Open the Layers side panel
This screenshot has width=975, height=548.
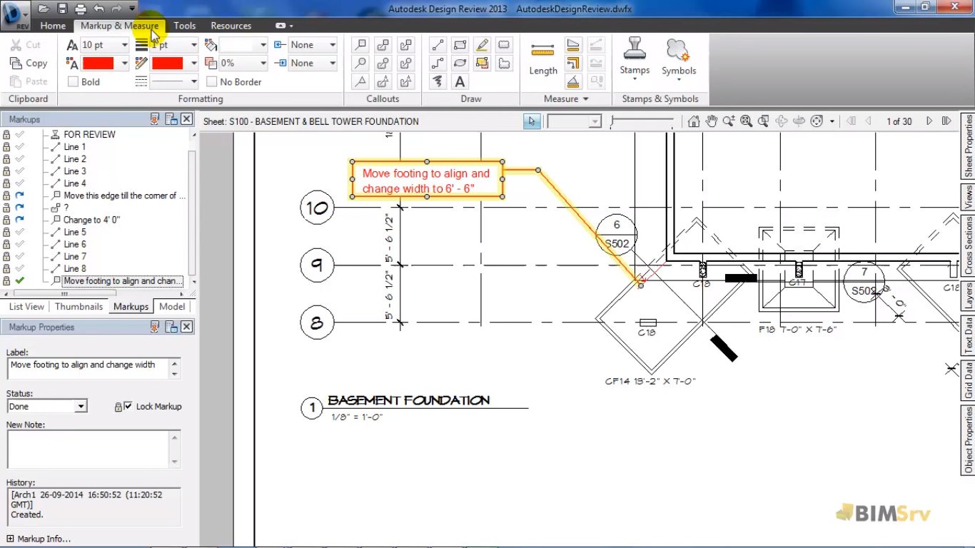968,296
